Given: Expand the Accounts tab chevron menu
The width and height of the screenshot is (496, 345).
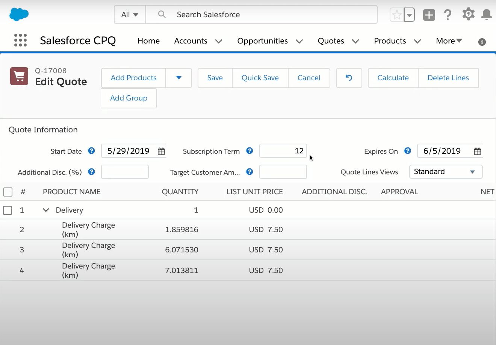Looking at the screenshot, I should pyautogui.click(x=219, y=41).
